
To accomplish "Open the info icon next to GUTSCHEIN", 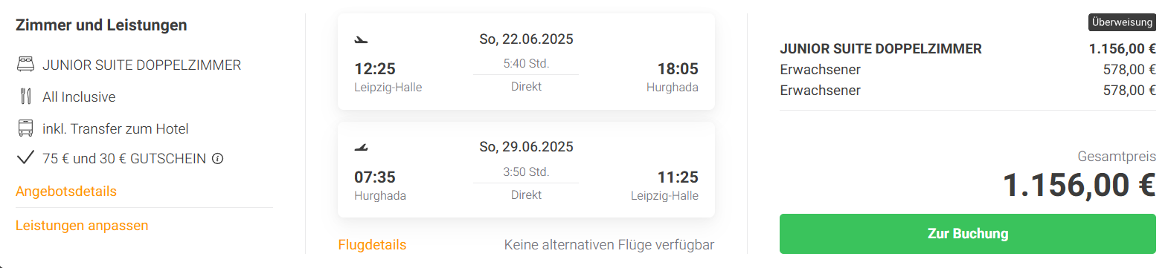I will tap(217, 158).
